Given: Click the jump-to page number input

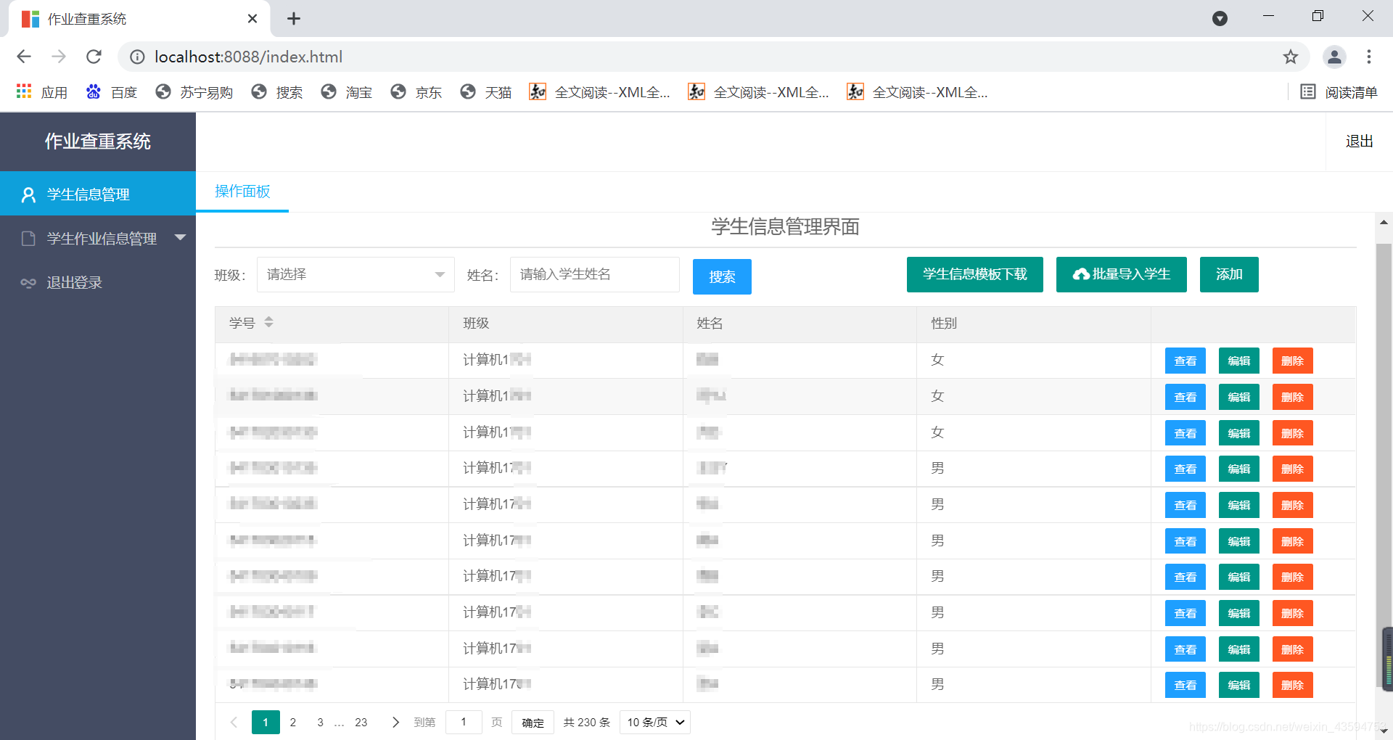Looking at the screenshot, I should 464,722.
